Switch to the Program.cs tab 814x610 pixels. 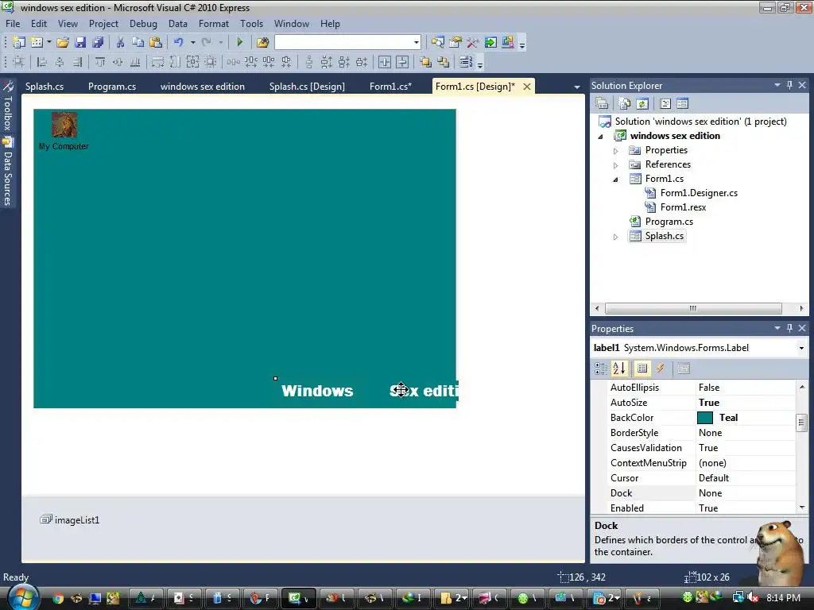112,87
